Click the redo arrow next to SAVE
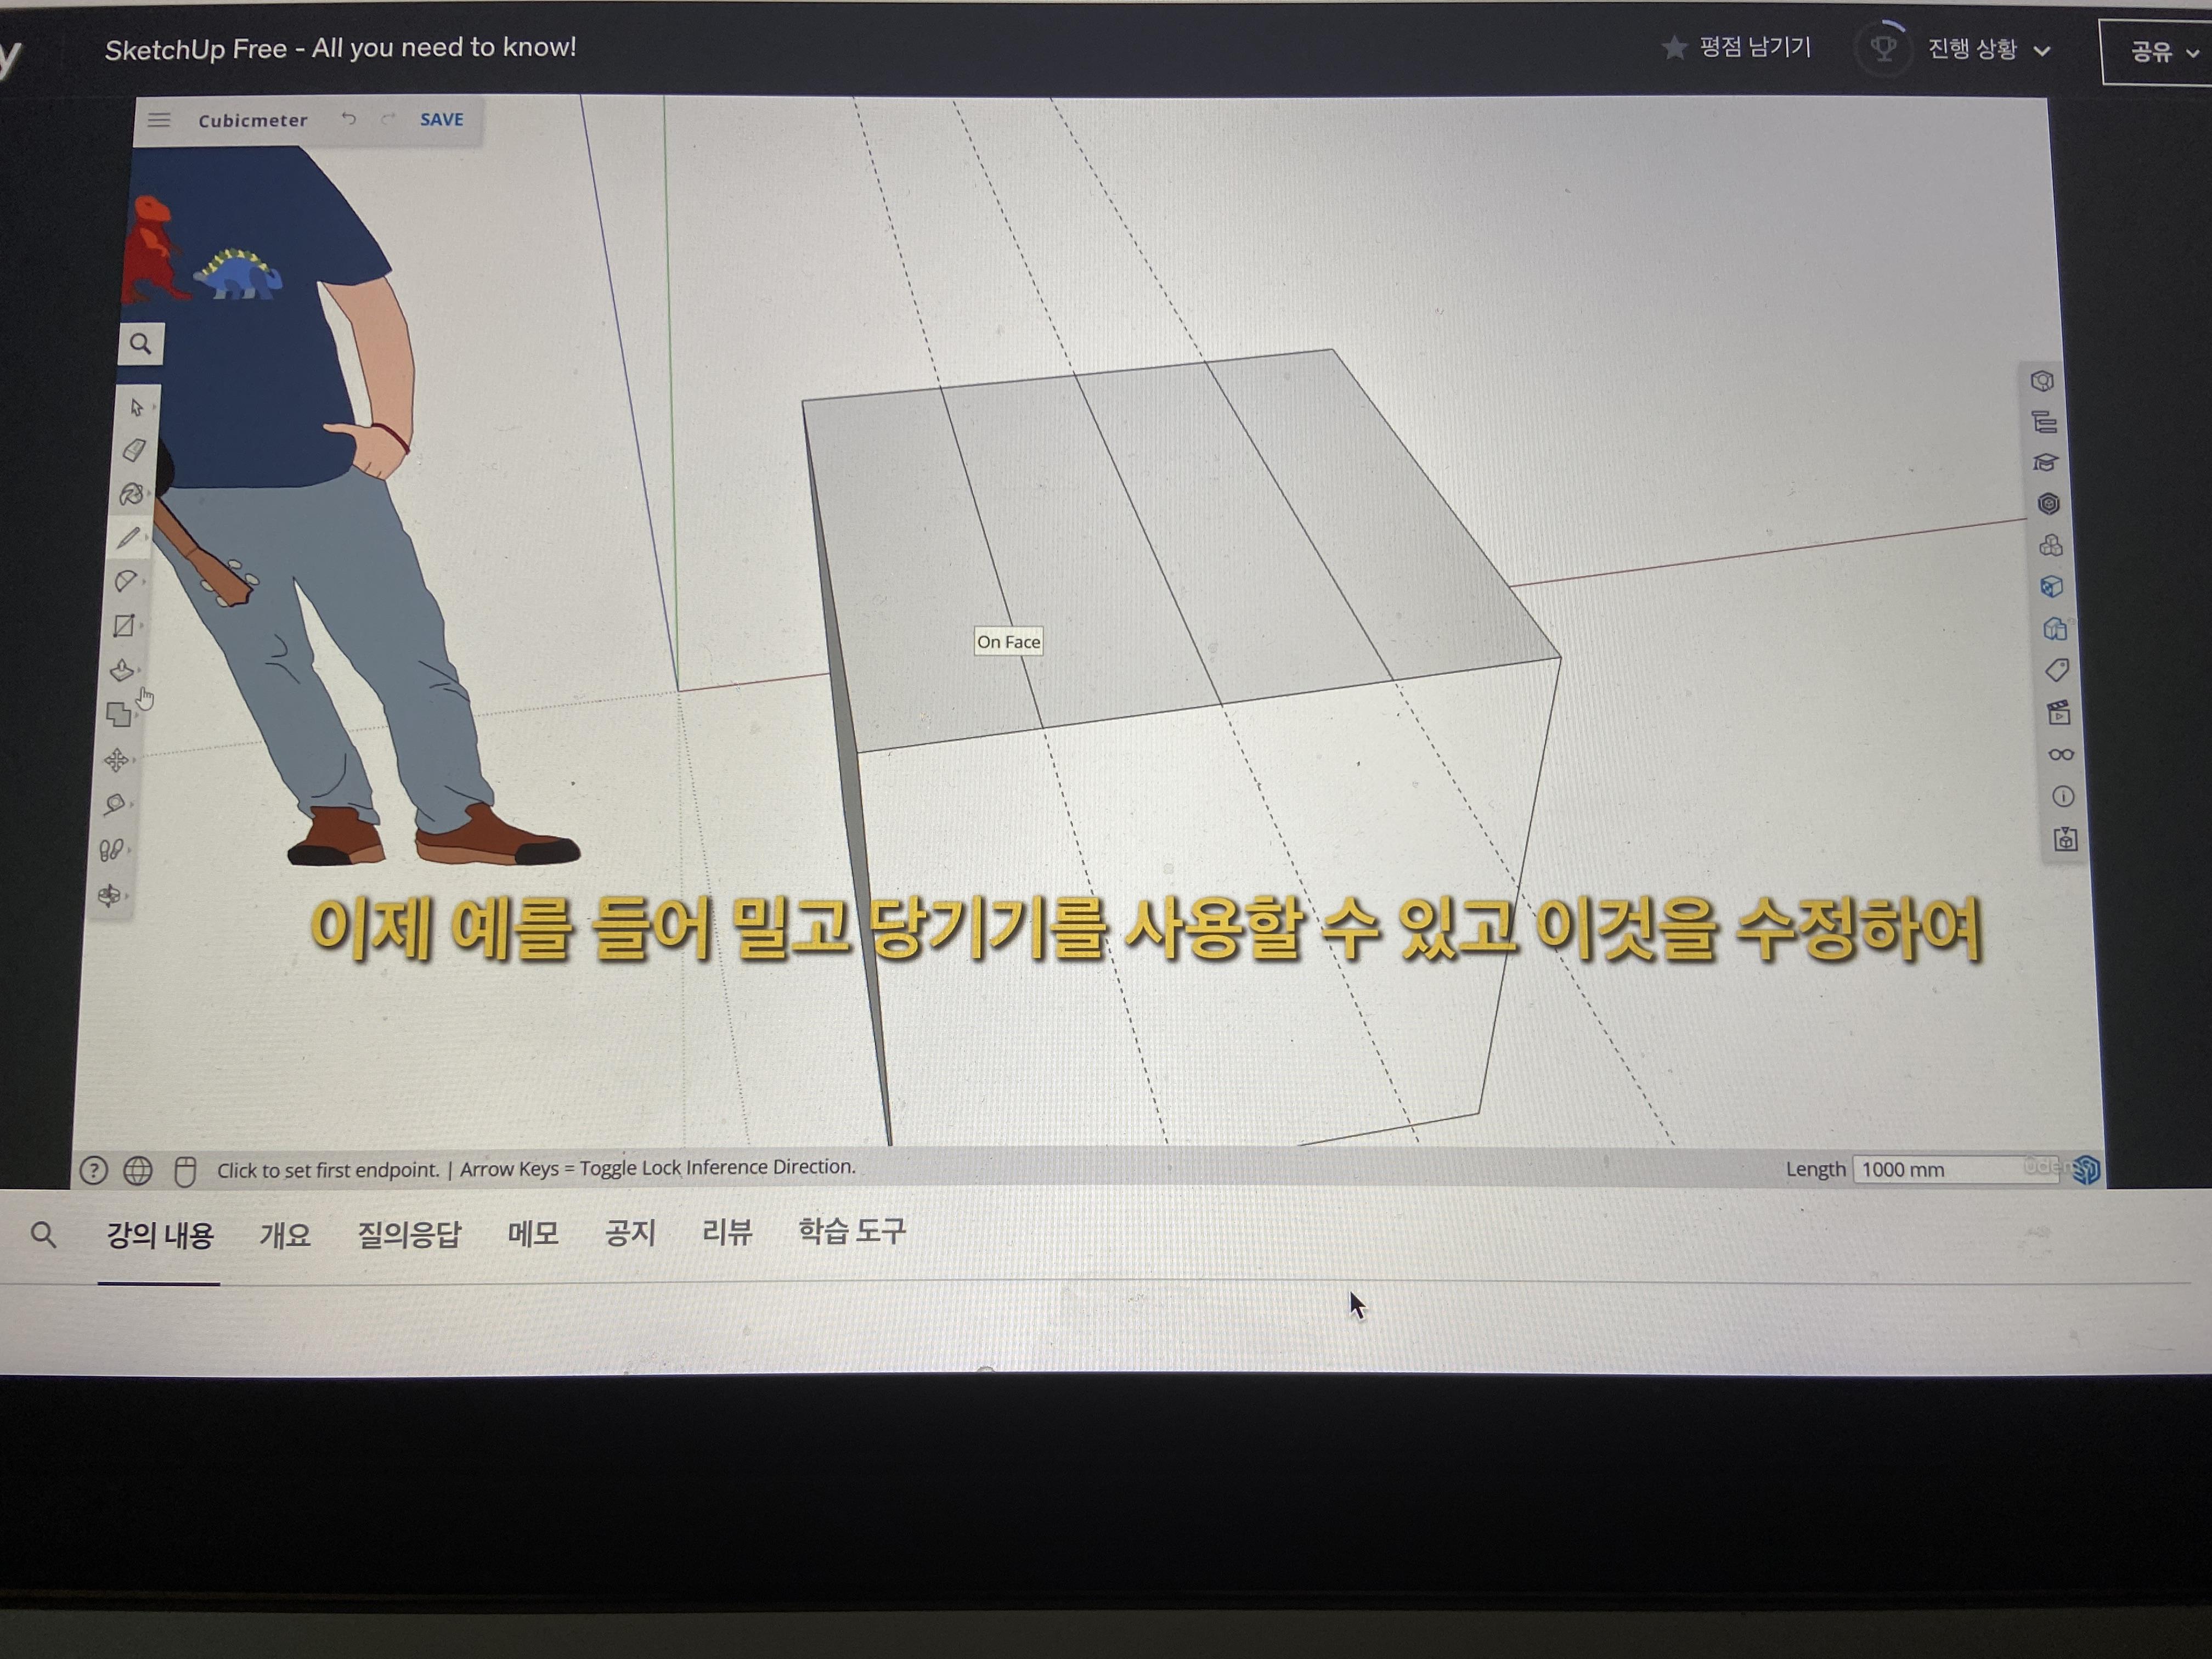Viewport: 2212px width, 1659px height. click(388, 119)
